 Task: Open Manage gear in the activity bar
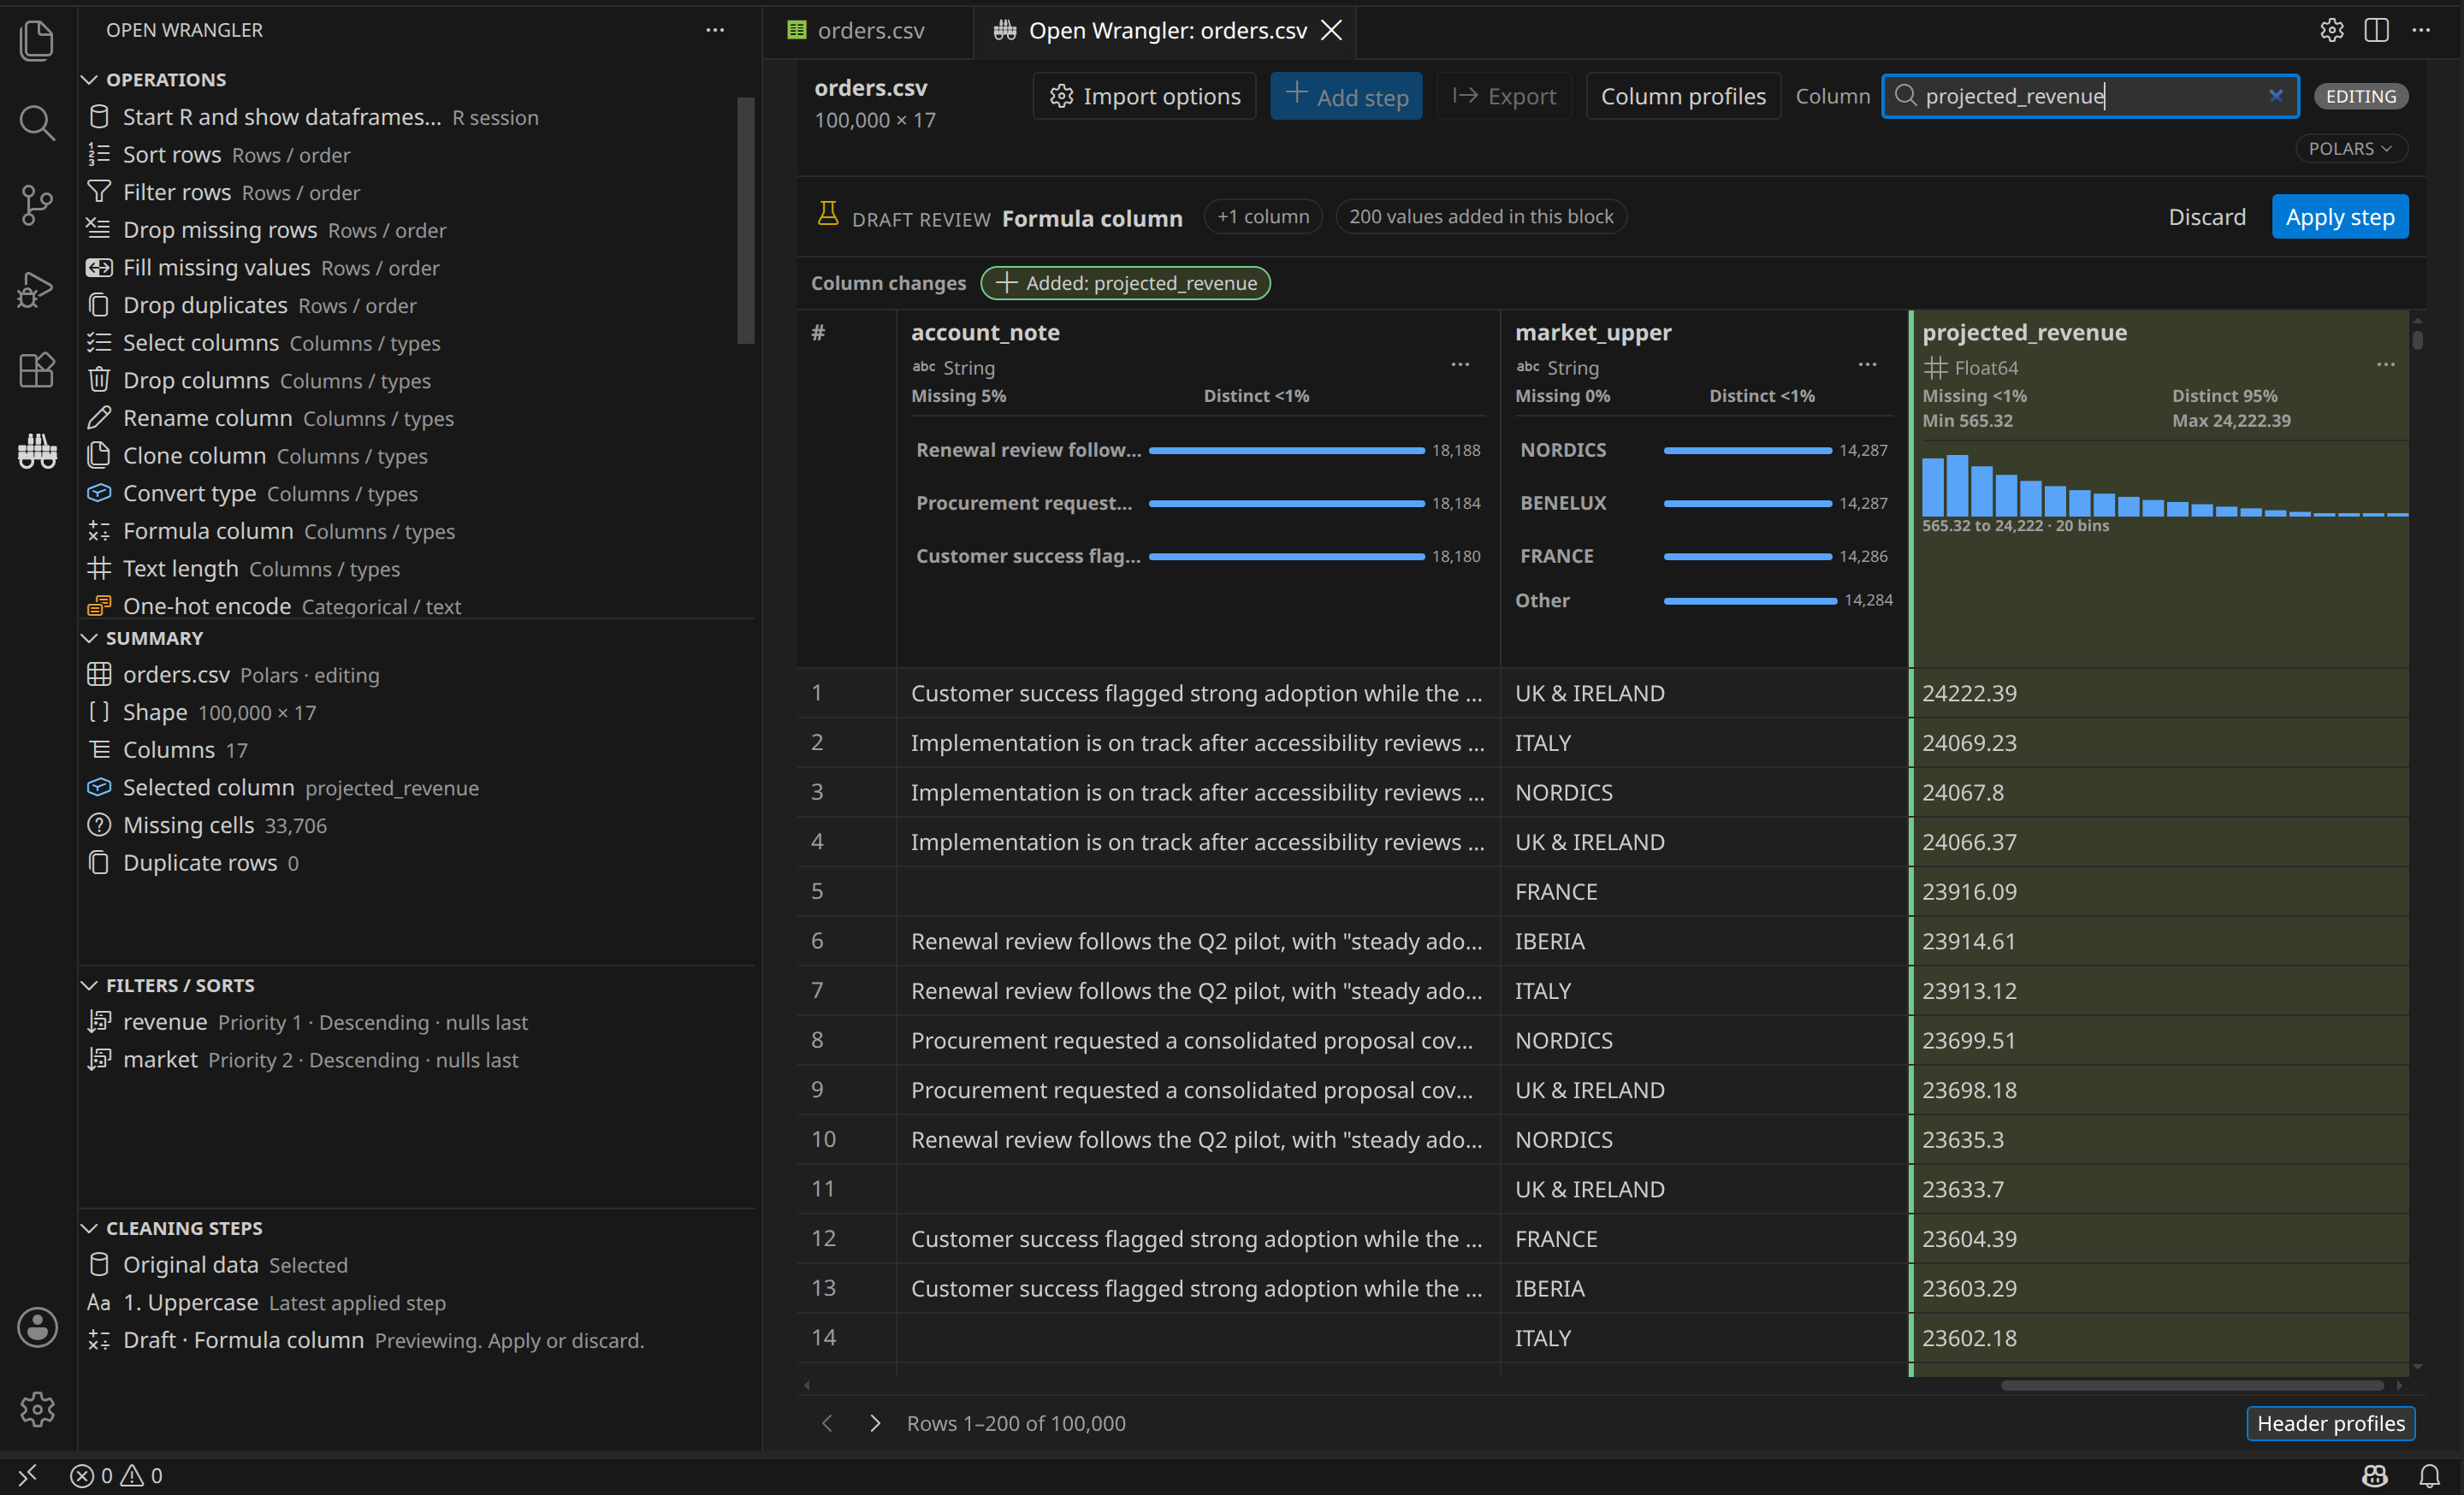pos(37,1409)
